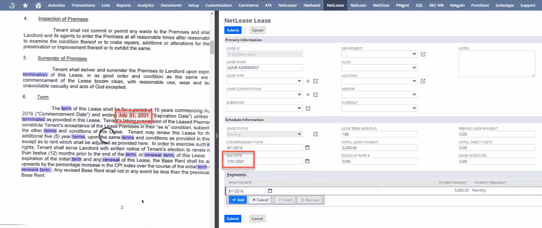Click into the Lease Name field

(264, 68)
